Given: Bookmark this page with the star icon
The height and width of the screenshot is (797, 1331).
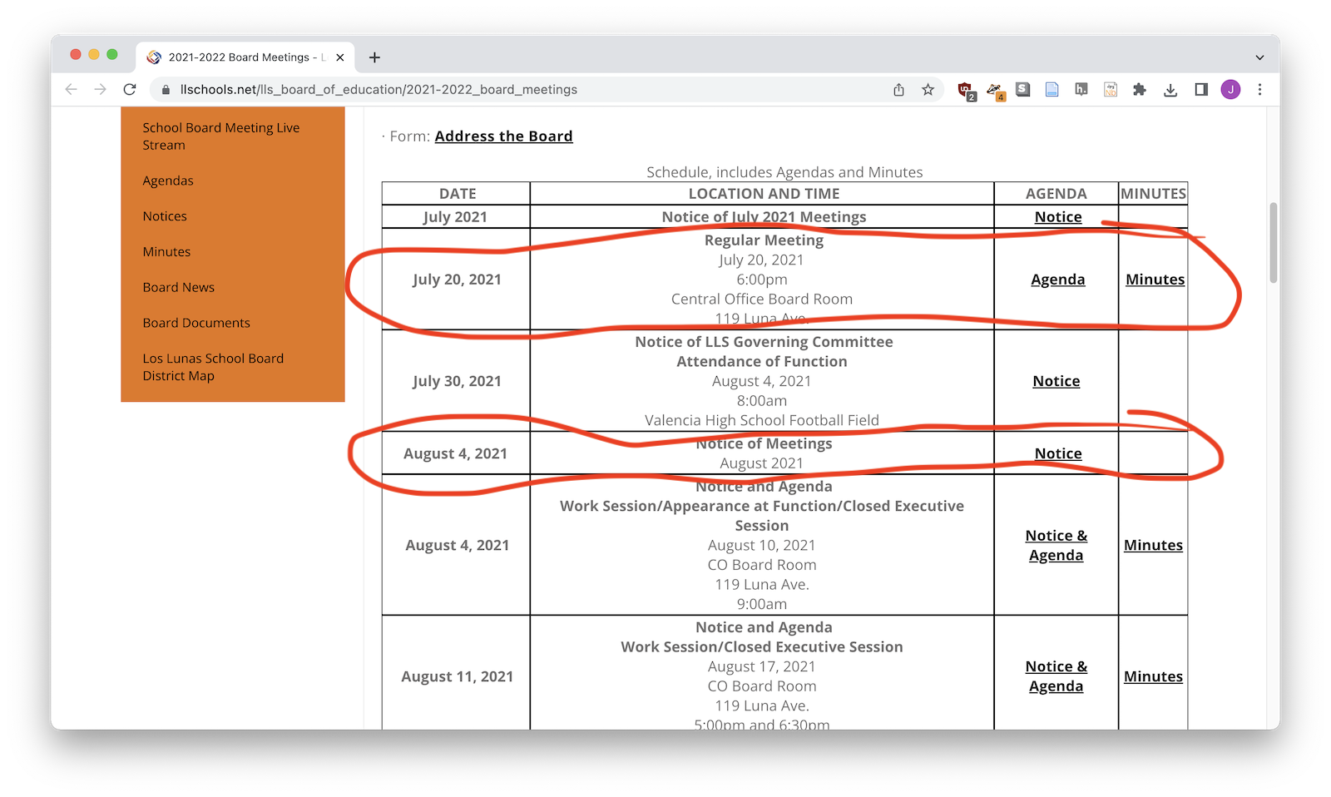Looking at the screenshot, I should (928, 90).
